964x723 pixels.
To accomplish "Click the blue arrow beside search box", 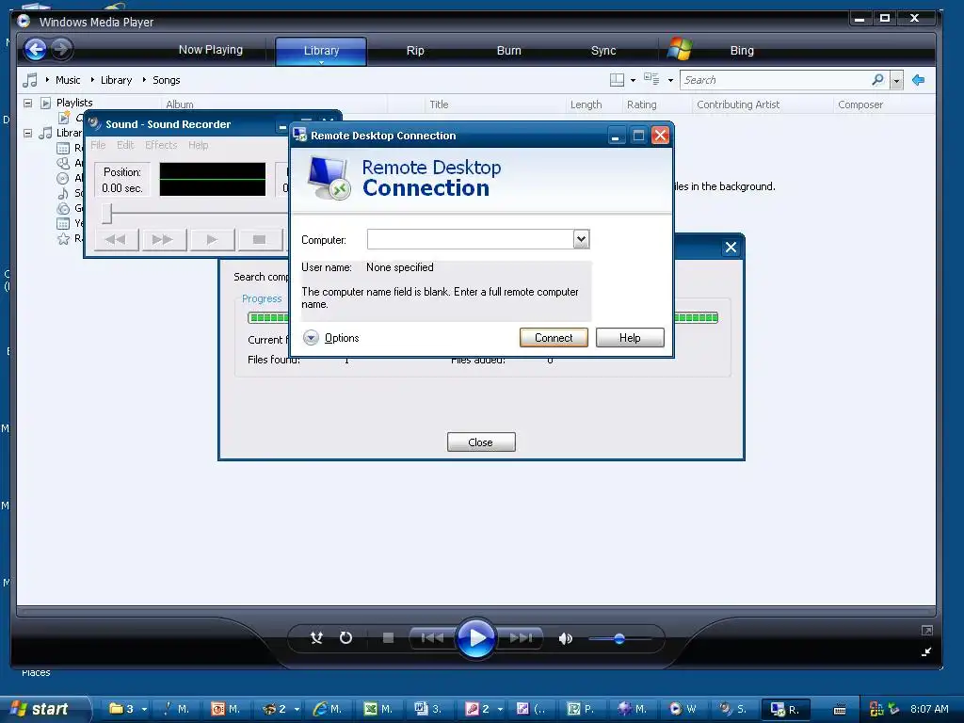I will click(919, 80).
